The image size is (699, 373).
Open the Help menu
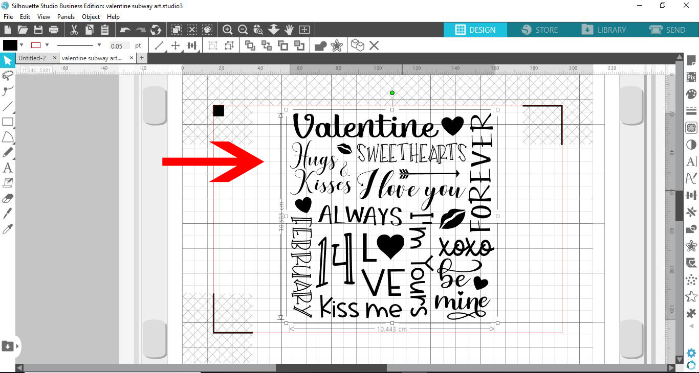click(x=113, y=17)
